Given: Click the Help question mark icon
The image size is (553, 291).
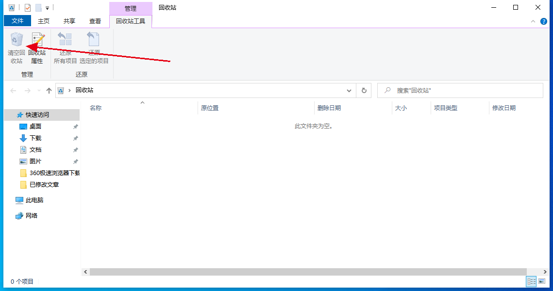Looking at the screenshot, I should pos(544,21).
